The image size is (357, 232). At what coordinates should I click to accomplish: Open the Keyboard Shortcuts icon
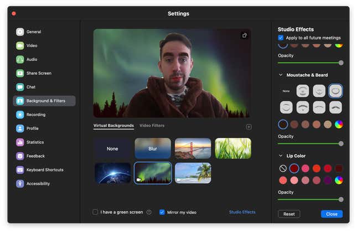pos(20,170)
